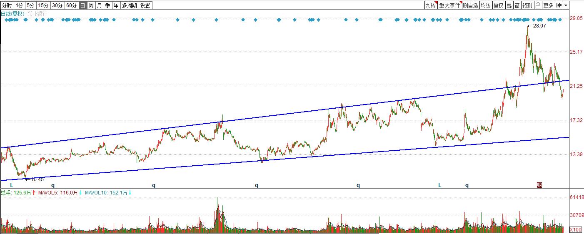Click the jump-to-start arrow icon
Viewport: 584px width, 234px height.
559,5
